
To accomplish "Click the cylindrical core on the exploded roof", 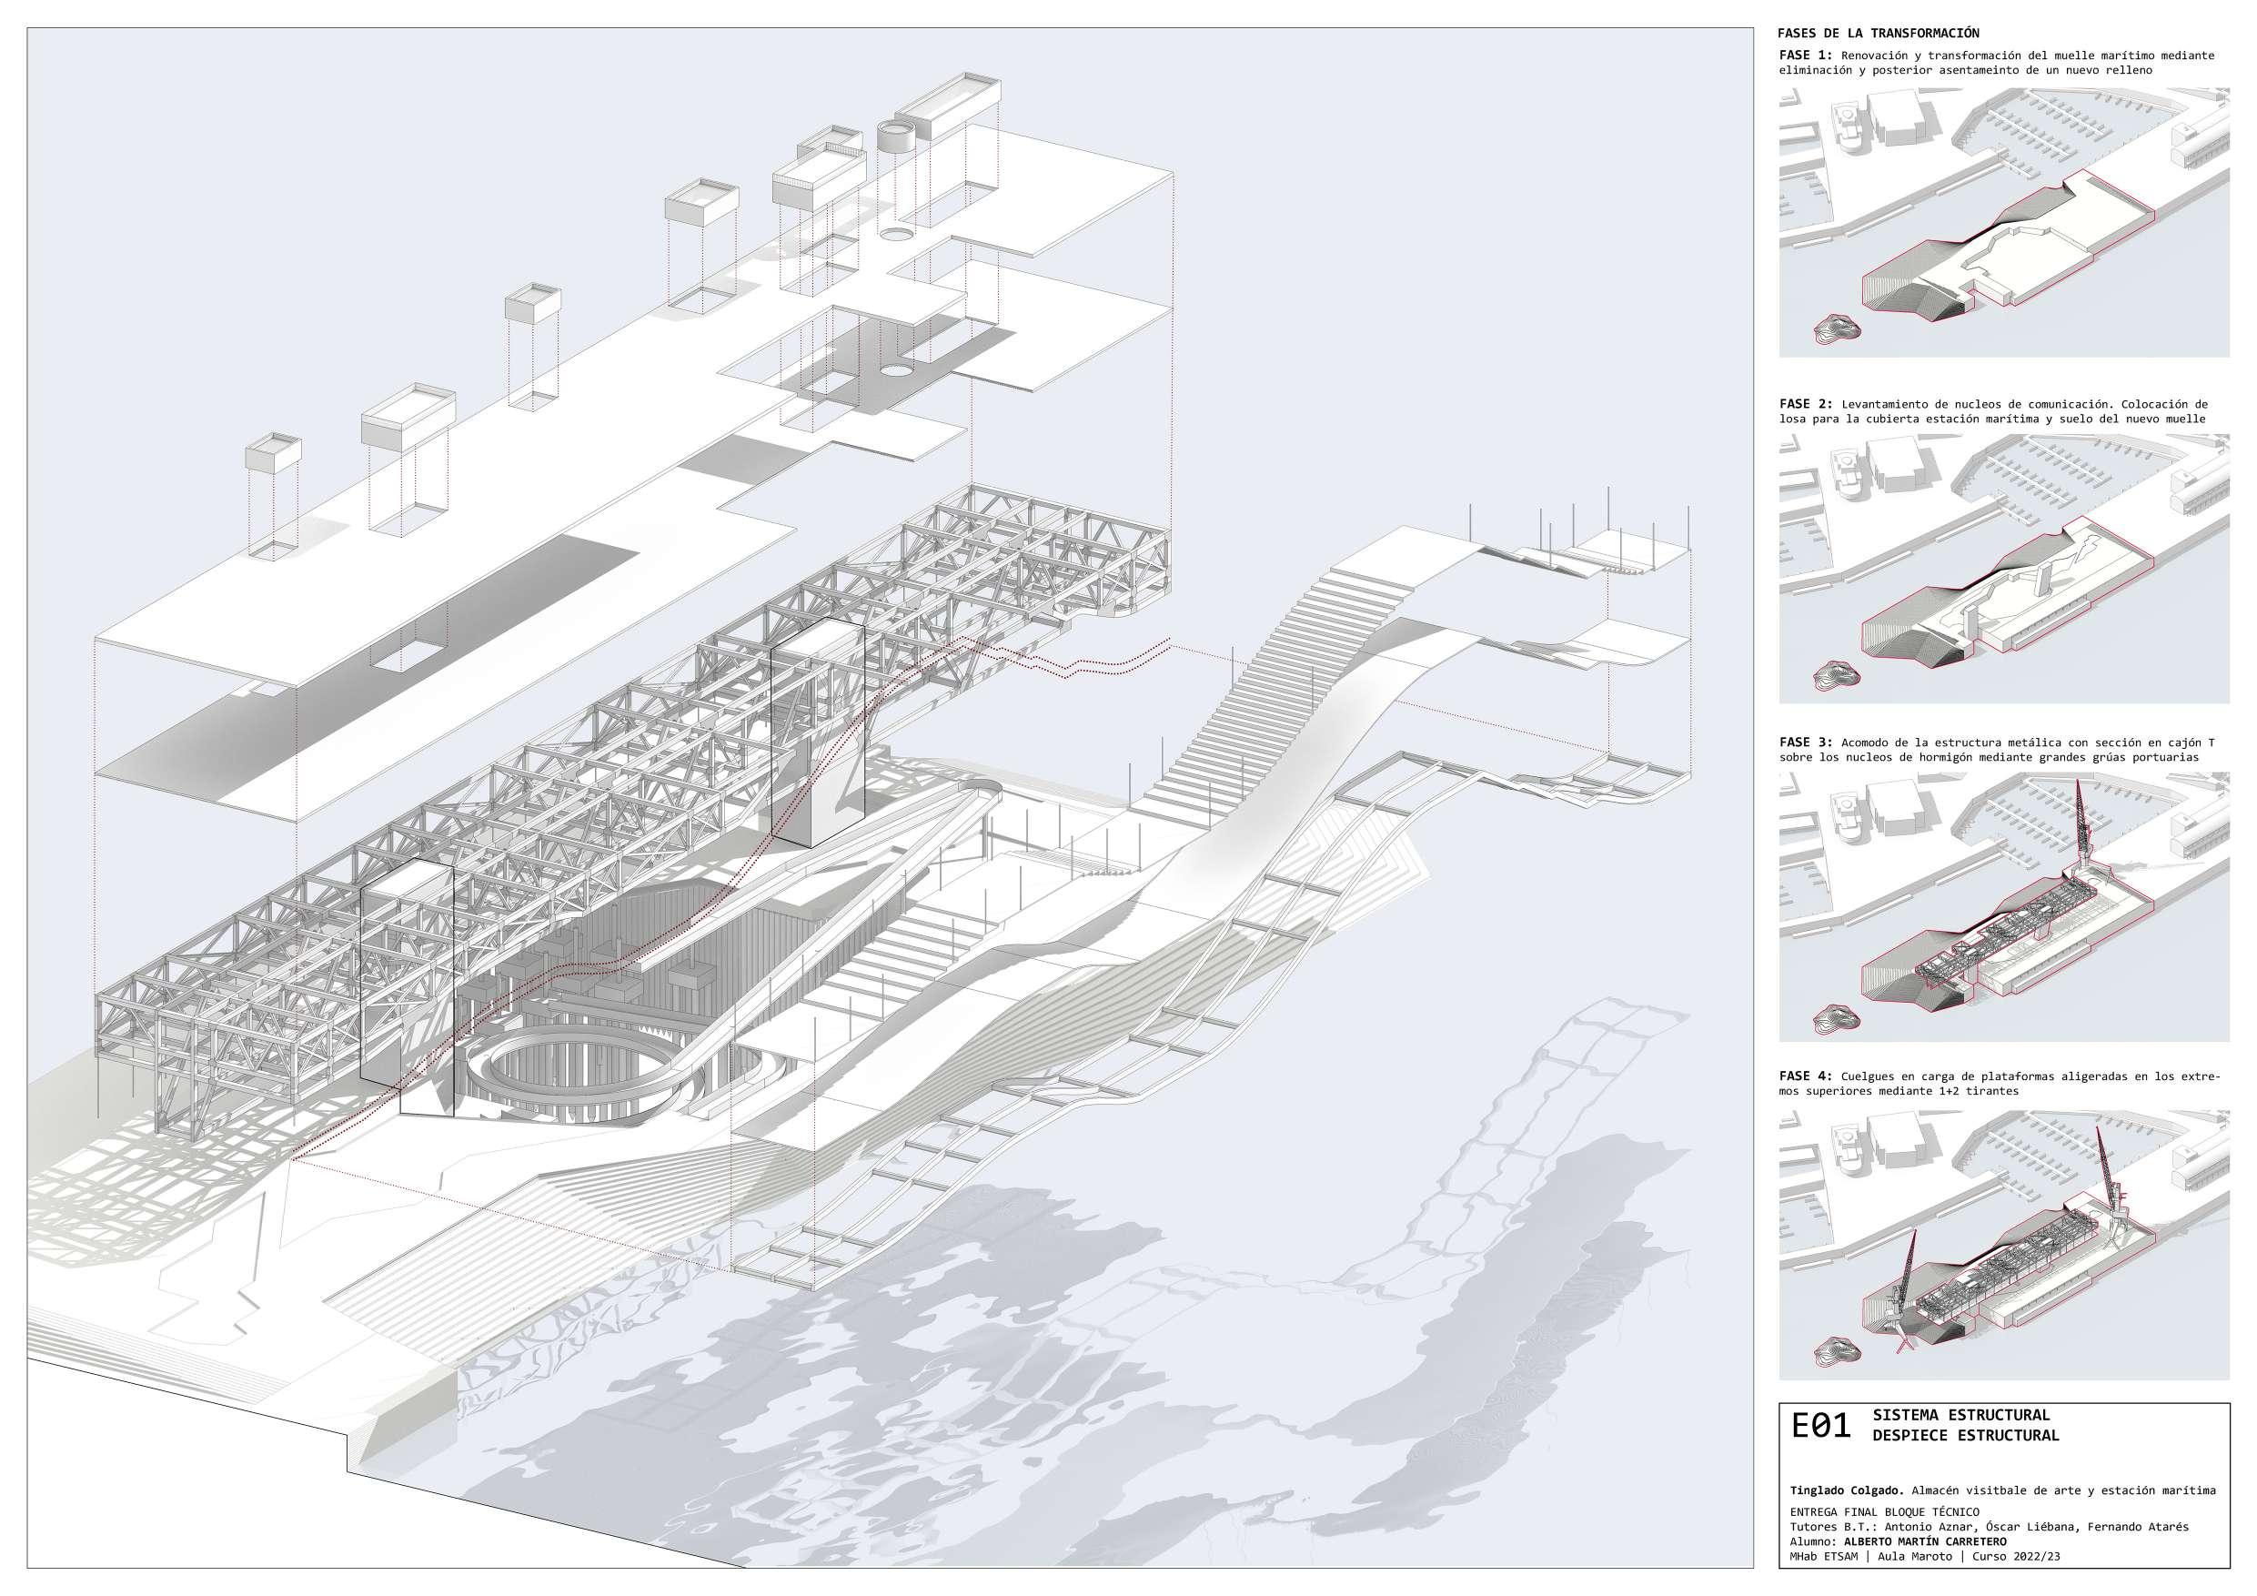I will [x=895, y=136].
